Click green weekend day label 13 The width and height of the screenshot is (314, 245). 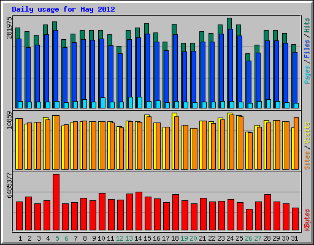(129, 238)
